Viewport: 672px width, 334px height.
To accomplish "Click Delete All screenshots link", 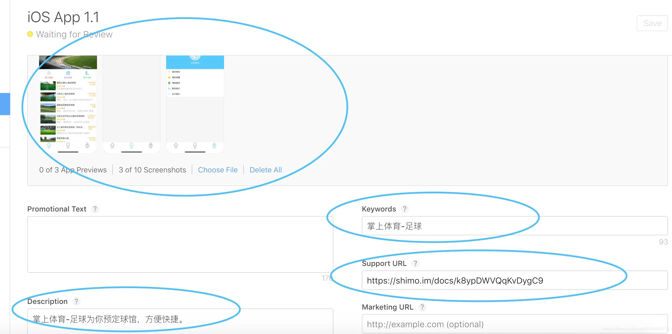I will (266, 170).
